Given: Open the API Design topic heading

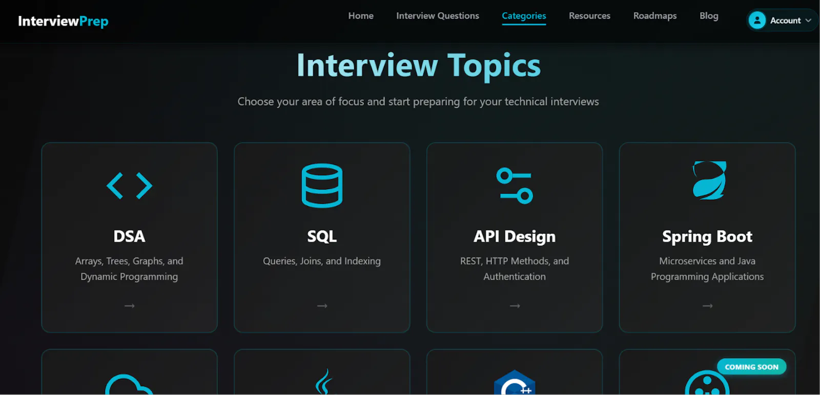Looking at the screenshot, I should [x=515, y=237].
